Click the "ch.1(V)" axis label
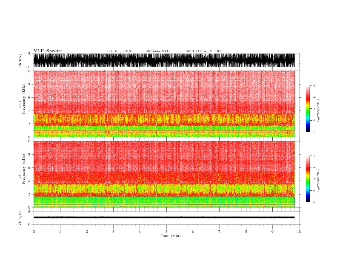Screen dimensions: 337x260 coord(20,60)
